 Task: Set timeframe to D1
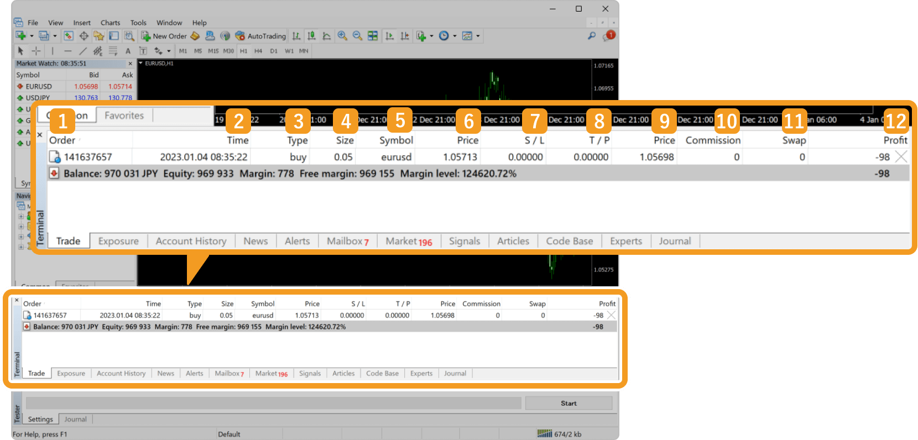tap(274, 51)
